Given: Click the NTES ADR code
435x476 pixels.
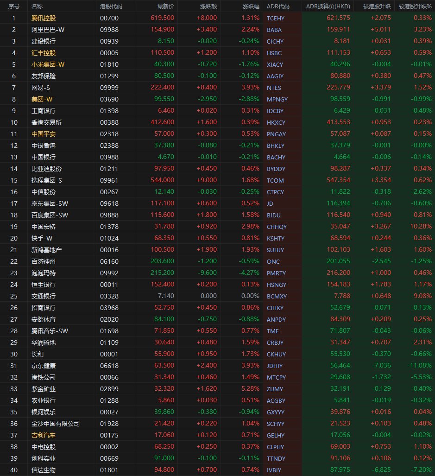Looking at the screenshot, I should tap(274, 88).
